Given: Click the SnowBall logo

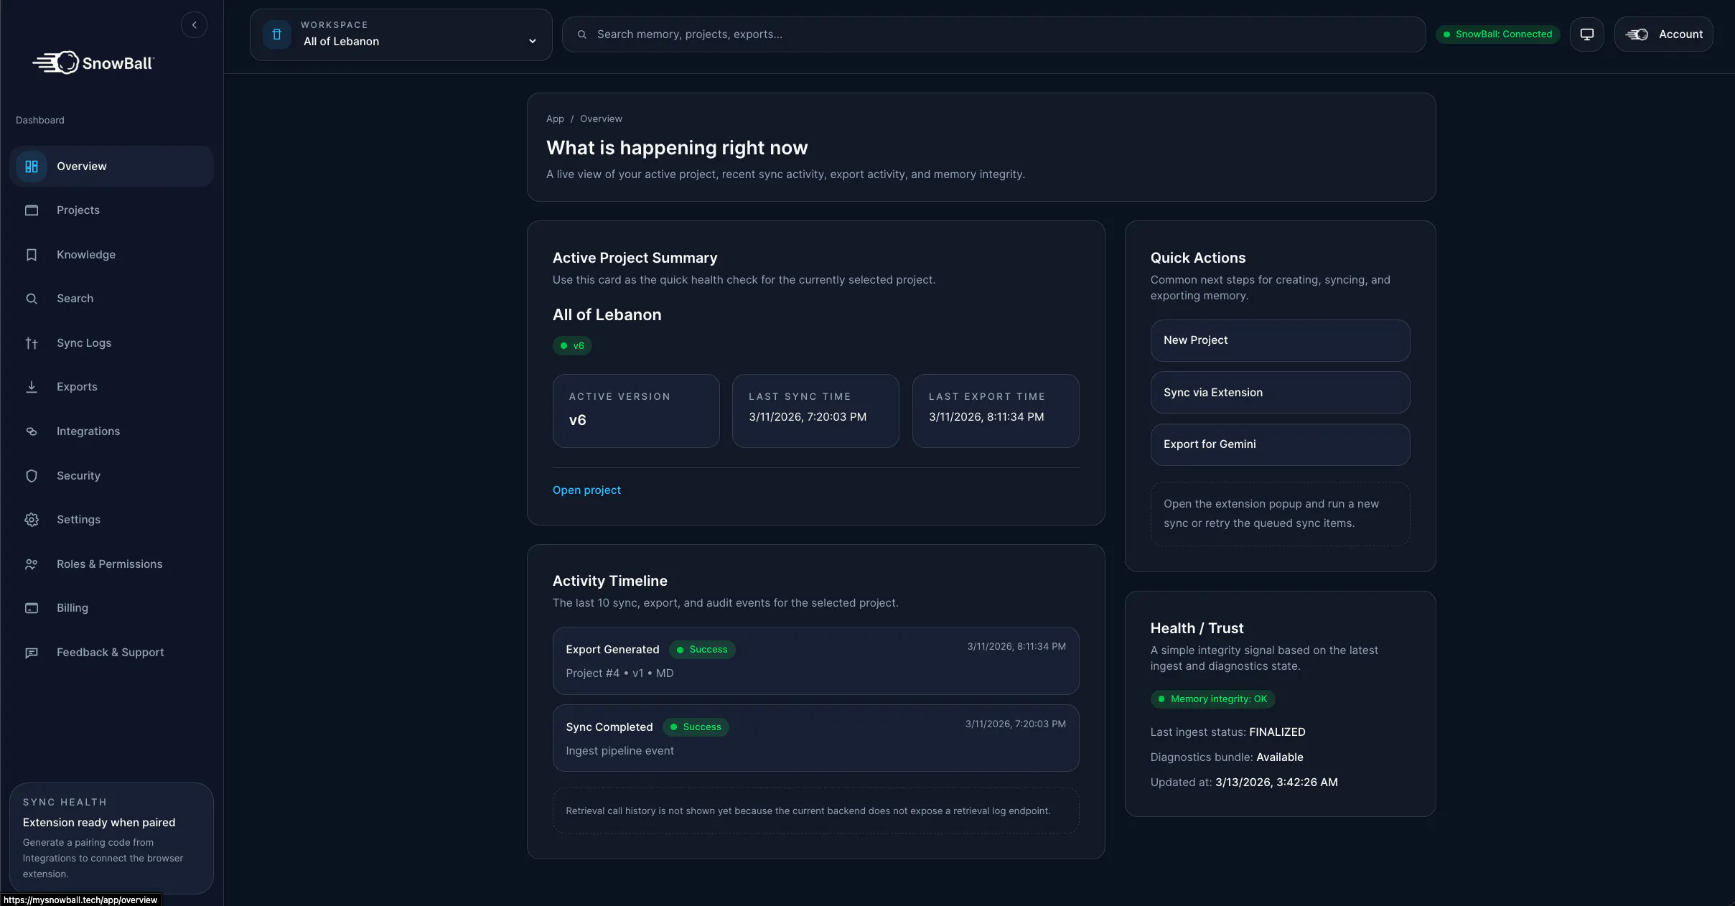Looking at the screenshot, I should click(x=93, y=63).
